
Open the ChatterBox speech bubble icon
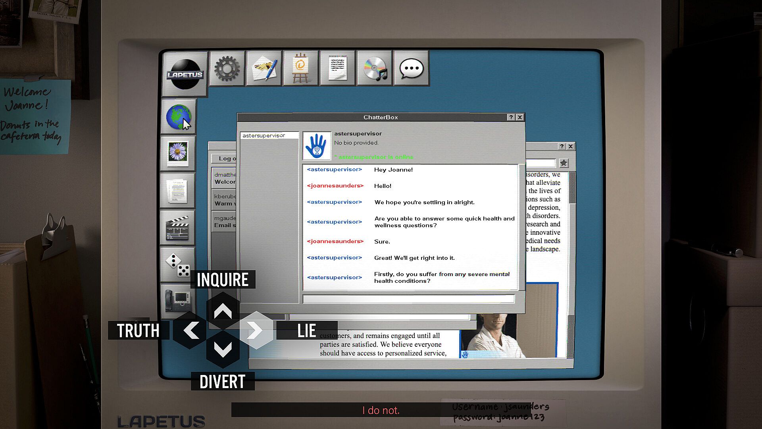pyautogui.click(x=412, y=68)
